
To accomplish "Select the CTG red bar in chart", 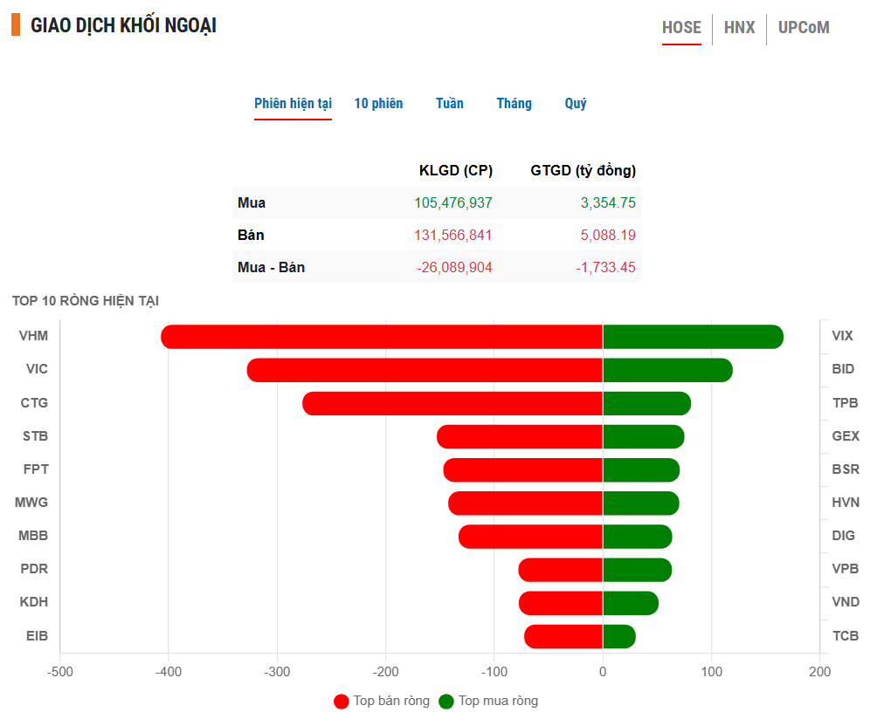I will point(452,404).
